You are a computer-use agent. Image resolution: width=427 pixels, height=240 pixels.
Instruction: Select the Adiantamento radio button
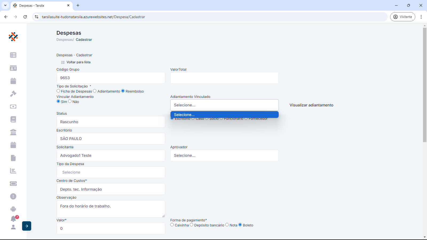point(95,91)
